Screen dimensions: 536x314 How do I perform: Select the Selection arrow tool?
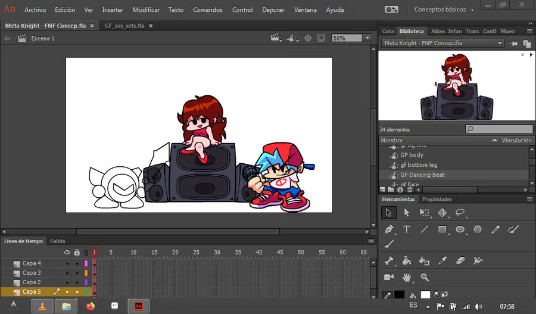[x=389, y=212]
